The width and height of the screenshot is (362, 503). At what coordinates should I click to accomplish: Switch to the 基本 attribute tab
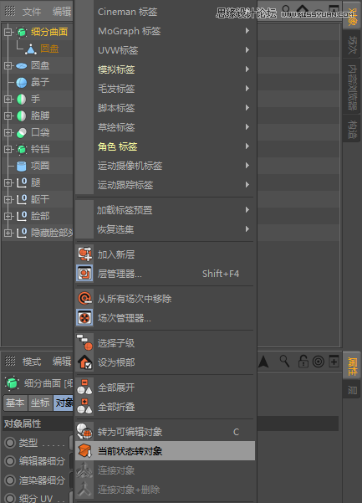point(15,403)
